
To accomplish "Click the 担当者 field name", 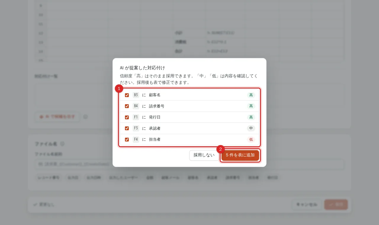I will point(155,139).
